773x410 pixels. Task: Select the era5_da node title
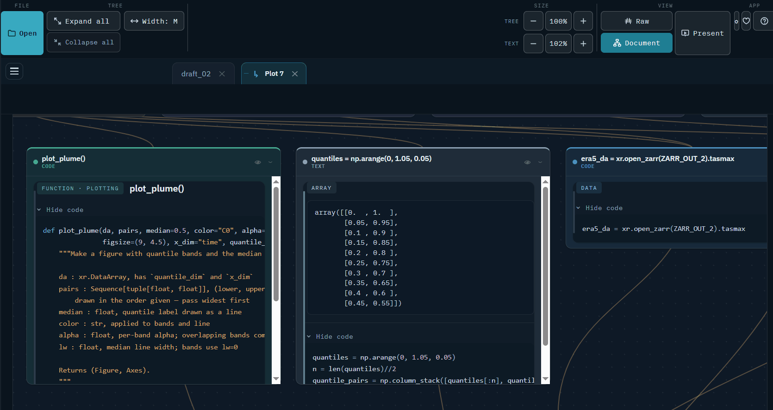click(658, 159)
